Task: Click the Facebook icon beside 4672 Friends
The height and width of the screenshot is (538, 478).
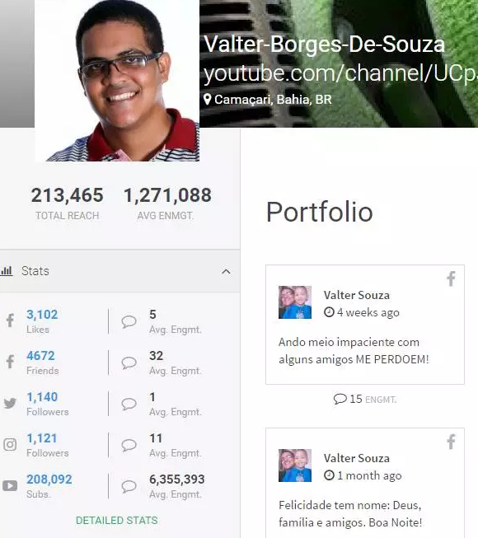Action: click(x=10, y=362)
